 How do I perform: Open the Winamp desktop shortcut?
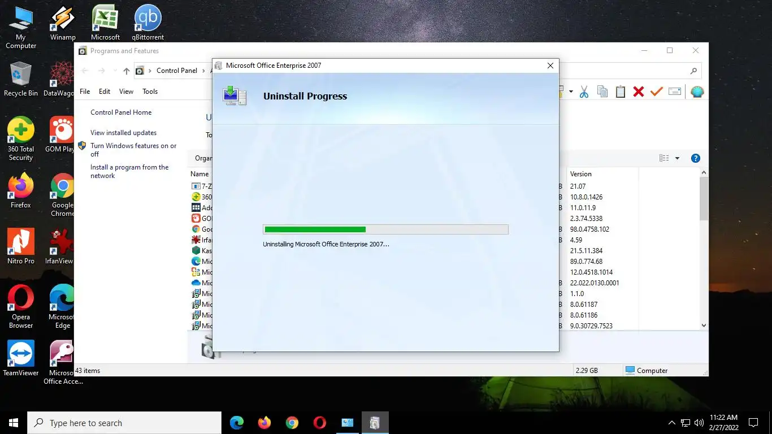pos(63,24)
